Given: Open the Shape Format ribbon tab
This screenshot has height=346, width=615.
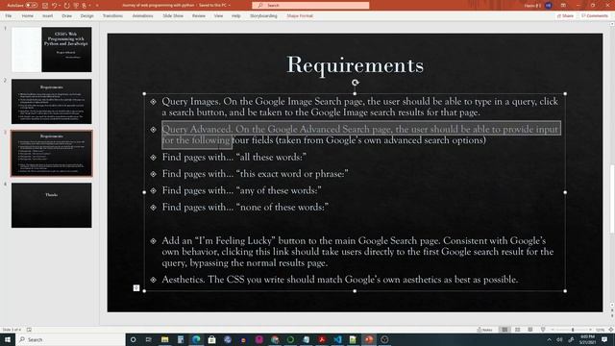Looking at the screenshot, I should click(x=300, y=16).
